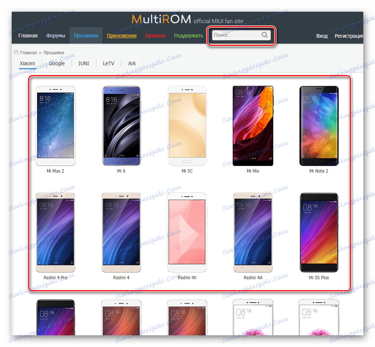Click the Регистрация link
Screen dimensions: 375x347
click(x=349, y=36)
